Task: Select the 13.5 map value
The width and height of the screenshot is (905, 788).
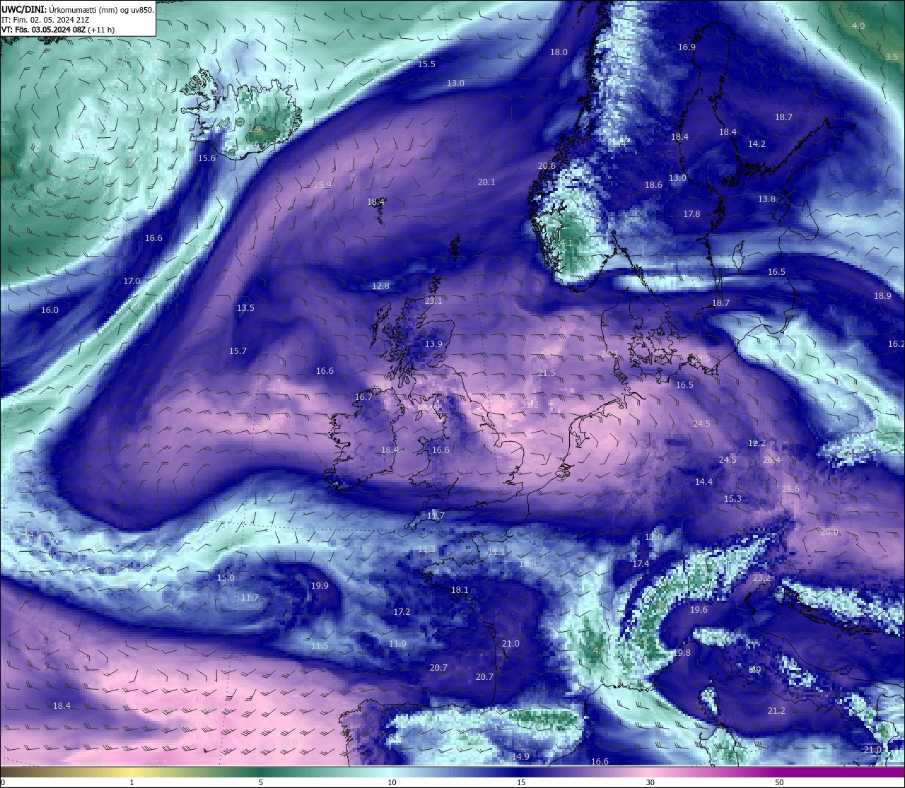Action: click(x=245, y=308)
